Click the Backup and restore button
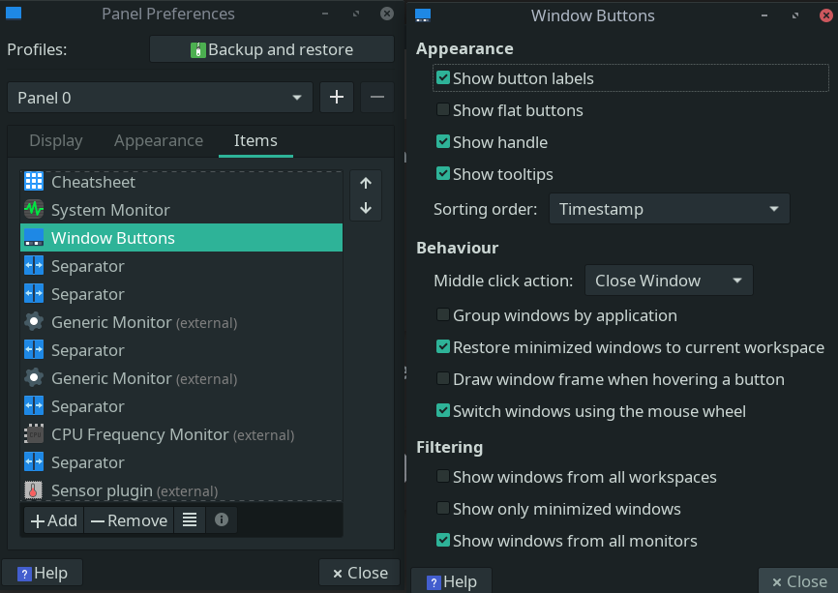This screenshot has height=593, width=838. point(272,49)
